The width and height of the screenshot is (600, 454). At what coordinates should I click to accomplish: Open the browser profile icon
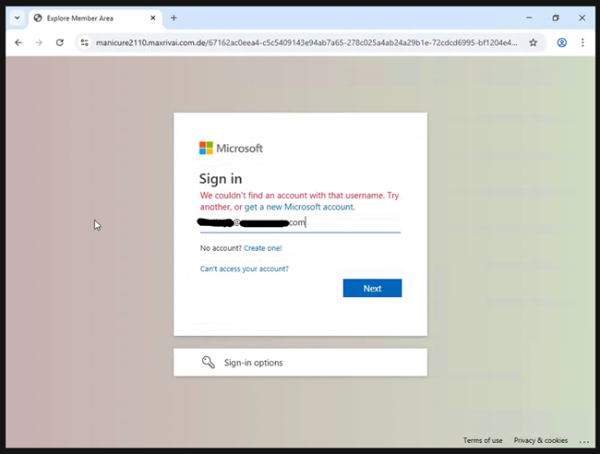(x=561, y=42)
